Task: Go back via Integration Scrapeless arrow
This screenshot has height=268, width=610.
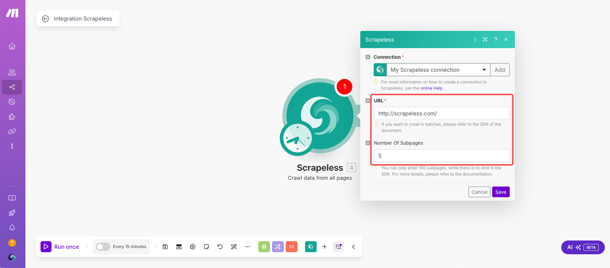Action: pos(45,19)
